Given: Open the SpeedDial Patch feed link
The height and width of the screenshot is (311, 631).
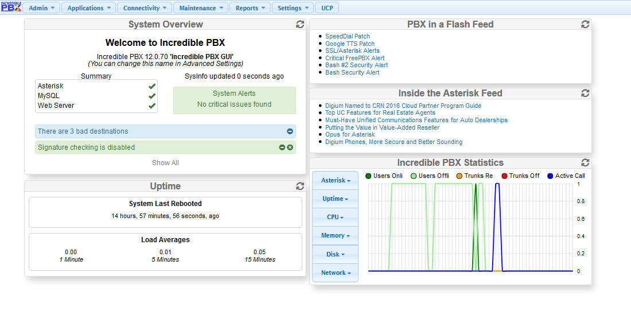Looking at the screenshot, I should click(347, 36).
